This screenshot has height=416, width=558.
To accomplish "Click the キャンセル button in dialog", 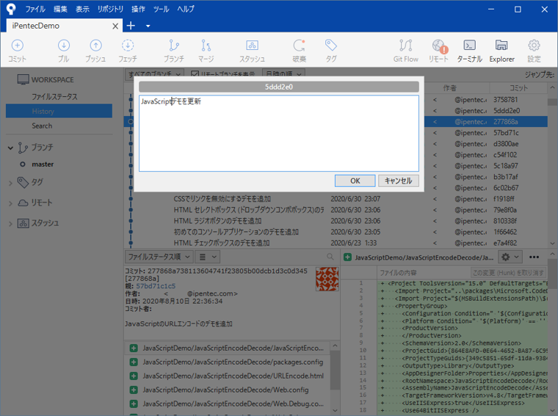I will [398, 180].
